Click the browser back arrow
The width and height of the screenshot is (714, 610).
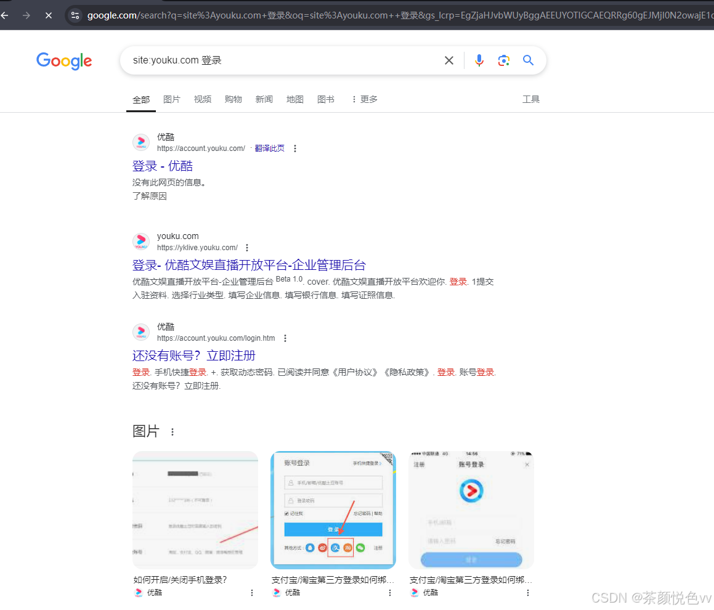click(x=4, y=15)
